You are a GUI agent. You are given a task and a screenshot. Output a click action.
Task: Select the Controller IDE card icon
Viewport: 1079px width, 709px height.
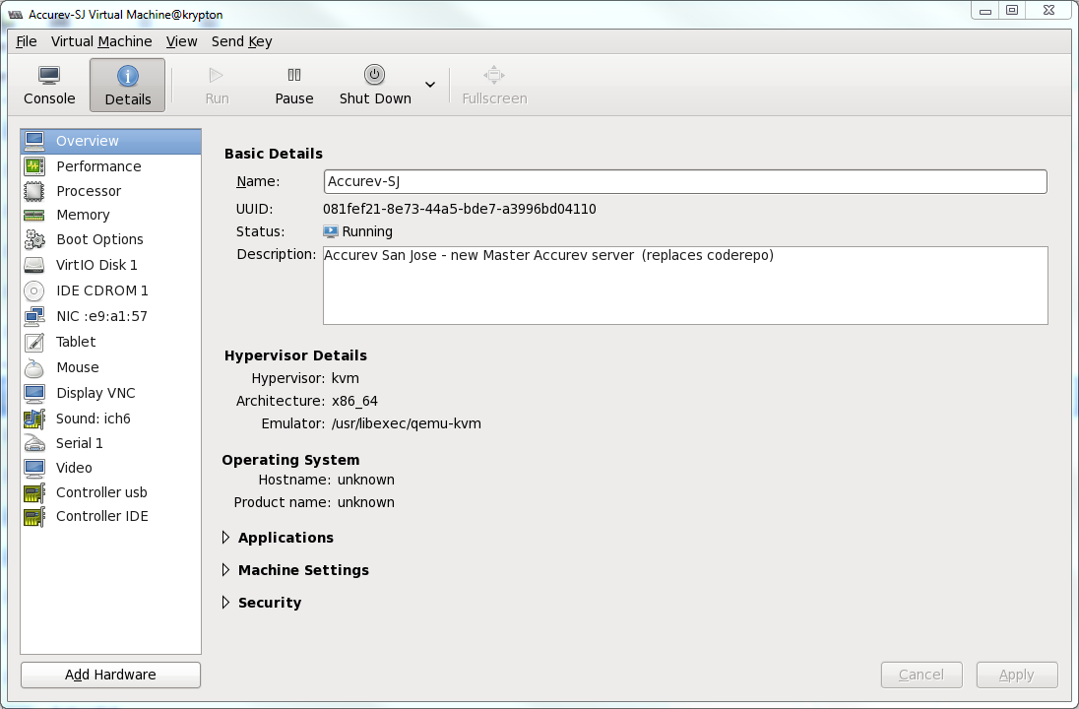point(34,516)
